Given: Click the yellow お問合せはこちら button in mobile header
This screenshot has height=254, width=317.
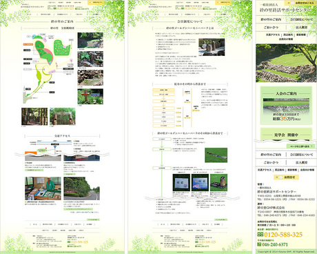Looking at the screenshot, I should click(x=300, y=3).
